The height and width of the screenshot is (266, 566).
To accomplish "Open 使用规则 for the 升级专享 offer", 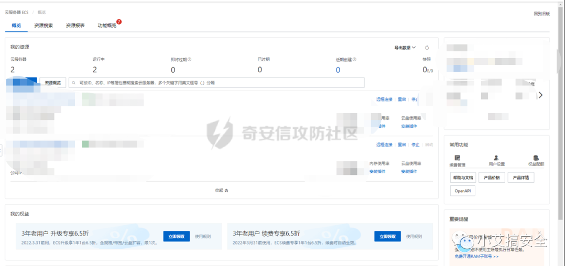I will 202,237.
